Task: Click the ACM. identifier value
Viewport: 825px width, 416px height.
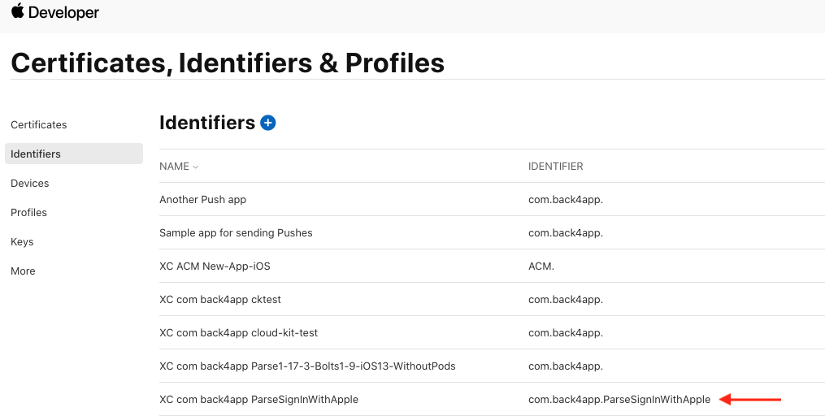Action: 541,266
